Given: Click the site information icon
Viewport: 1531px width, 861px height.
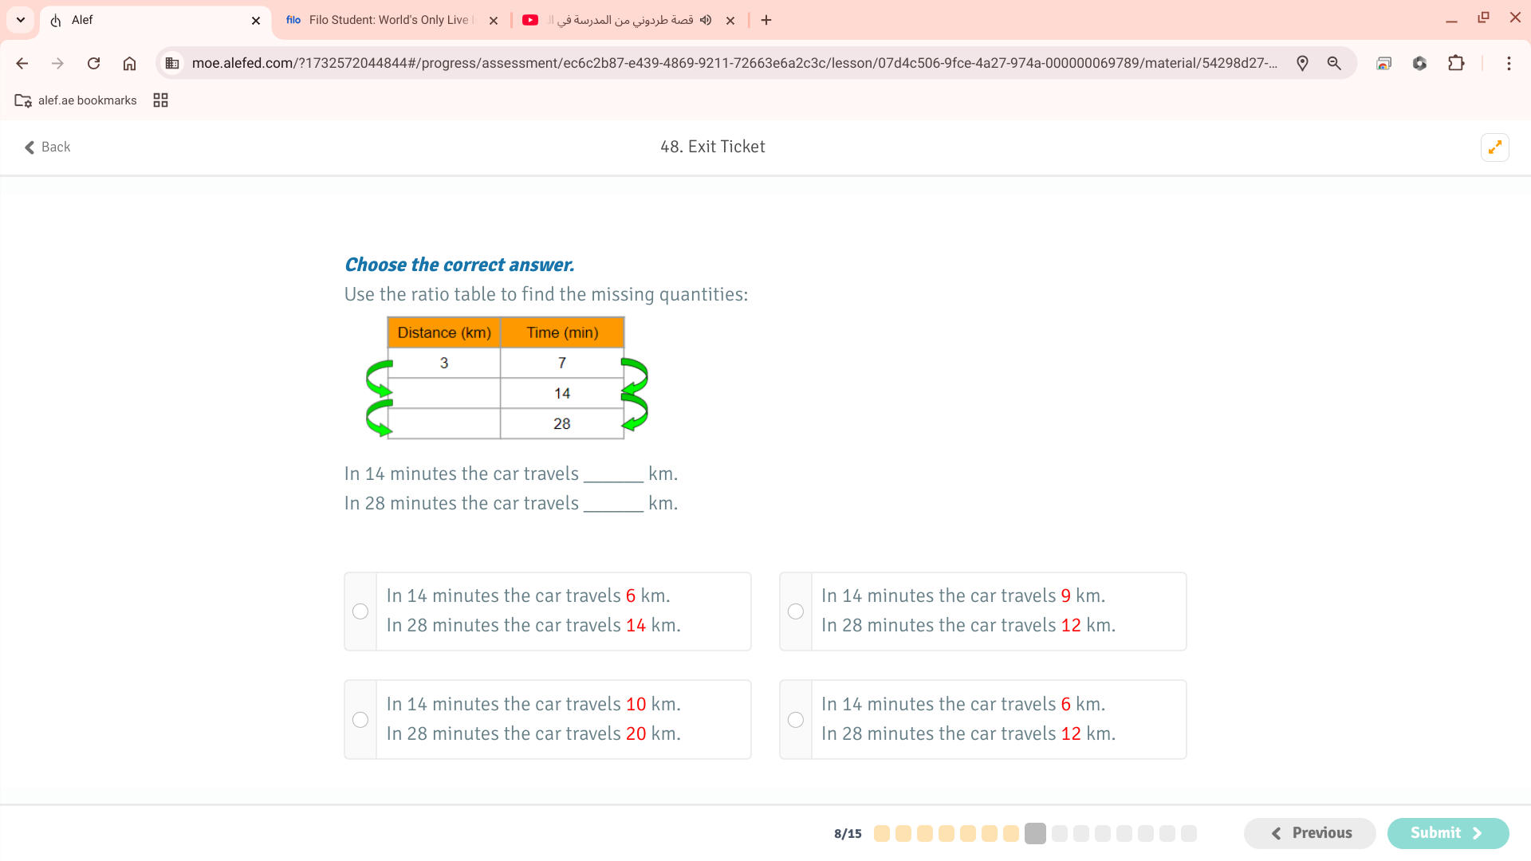Looking at the screenshot, I should (172, 64).
